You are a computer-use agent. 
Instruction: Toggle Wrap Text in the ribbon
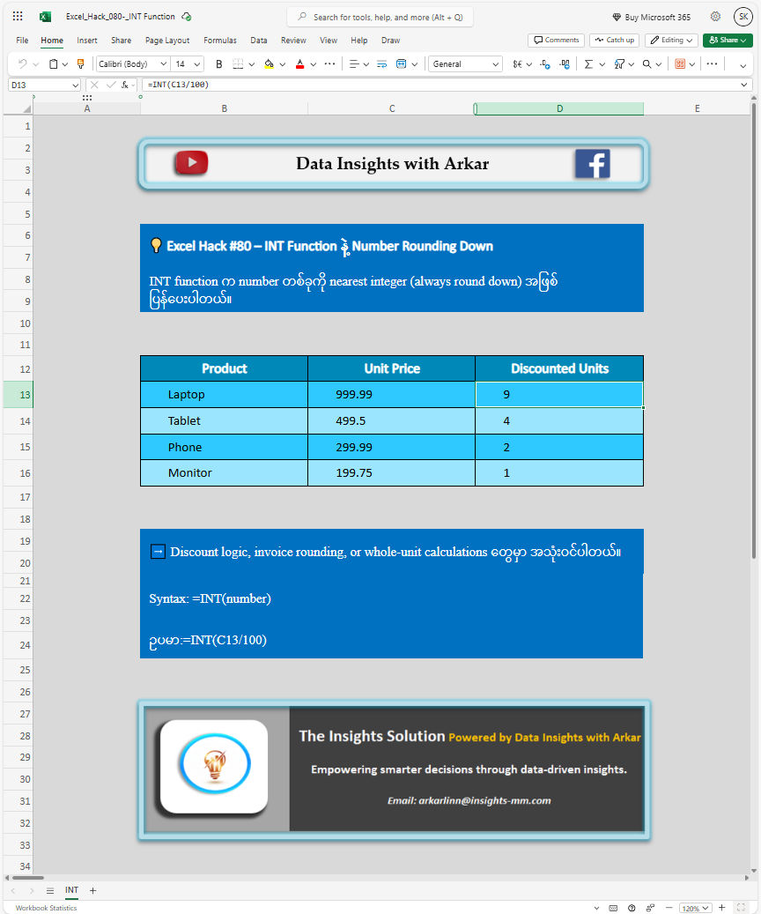(381, 63)
